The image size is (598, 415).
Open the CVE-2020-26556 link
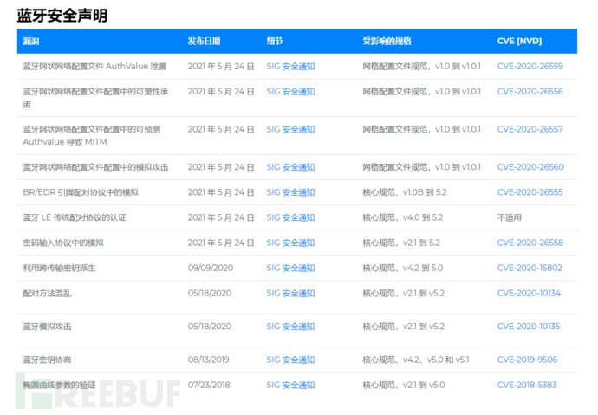(x=530, y=91)
